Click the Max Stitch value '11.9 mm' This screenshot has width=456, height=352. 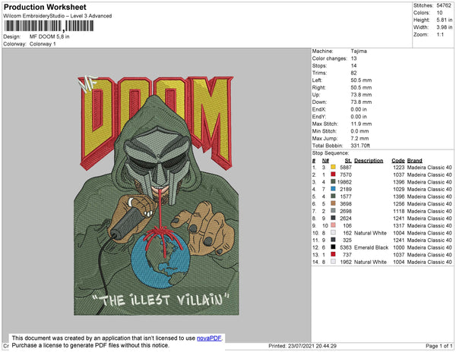click(x=361, y=124)
